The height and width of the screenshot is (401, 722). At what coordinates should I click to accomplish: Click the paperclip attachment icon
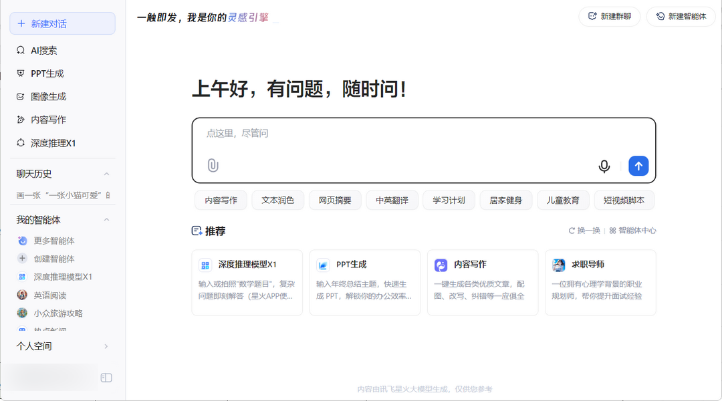213,166
